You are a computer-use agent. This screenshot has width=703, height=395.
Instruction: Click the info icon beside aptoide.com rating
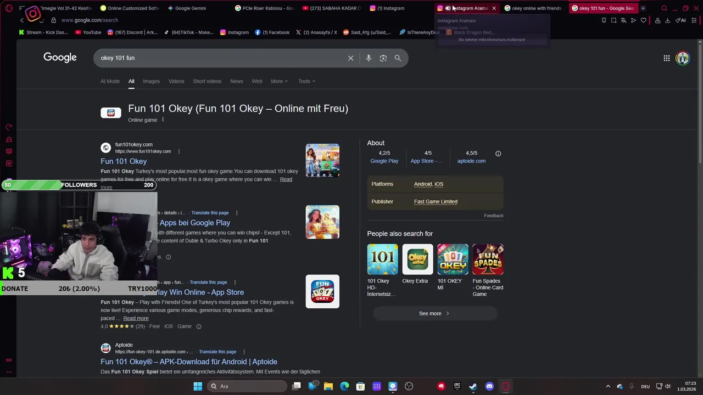click(498, 154)
